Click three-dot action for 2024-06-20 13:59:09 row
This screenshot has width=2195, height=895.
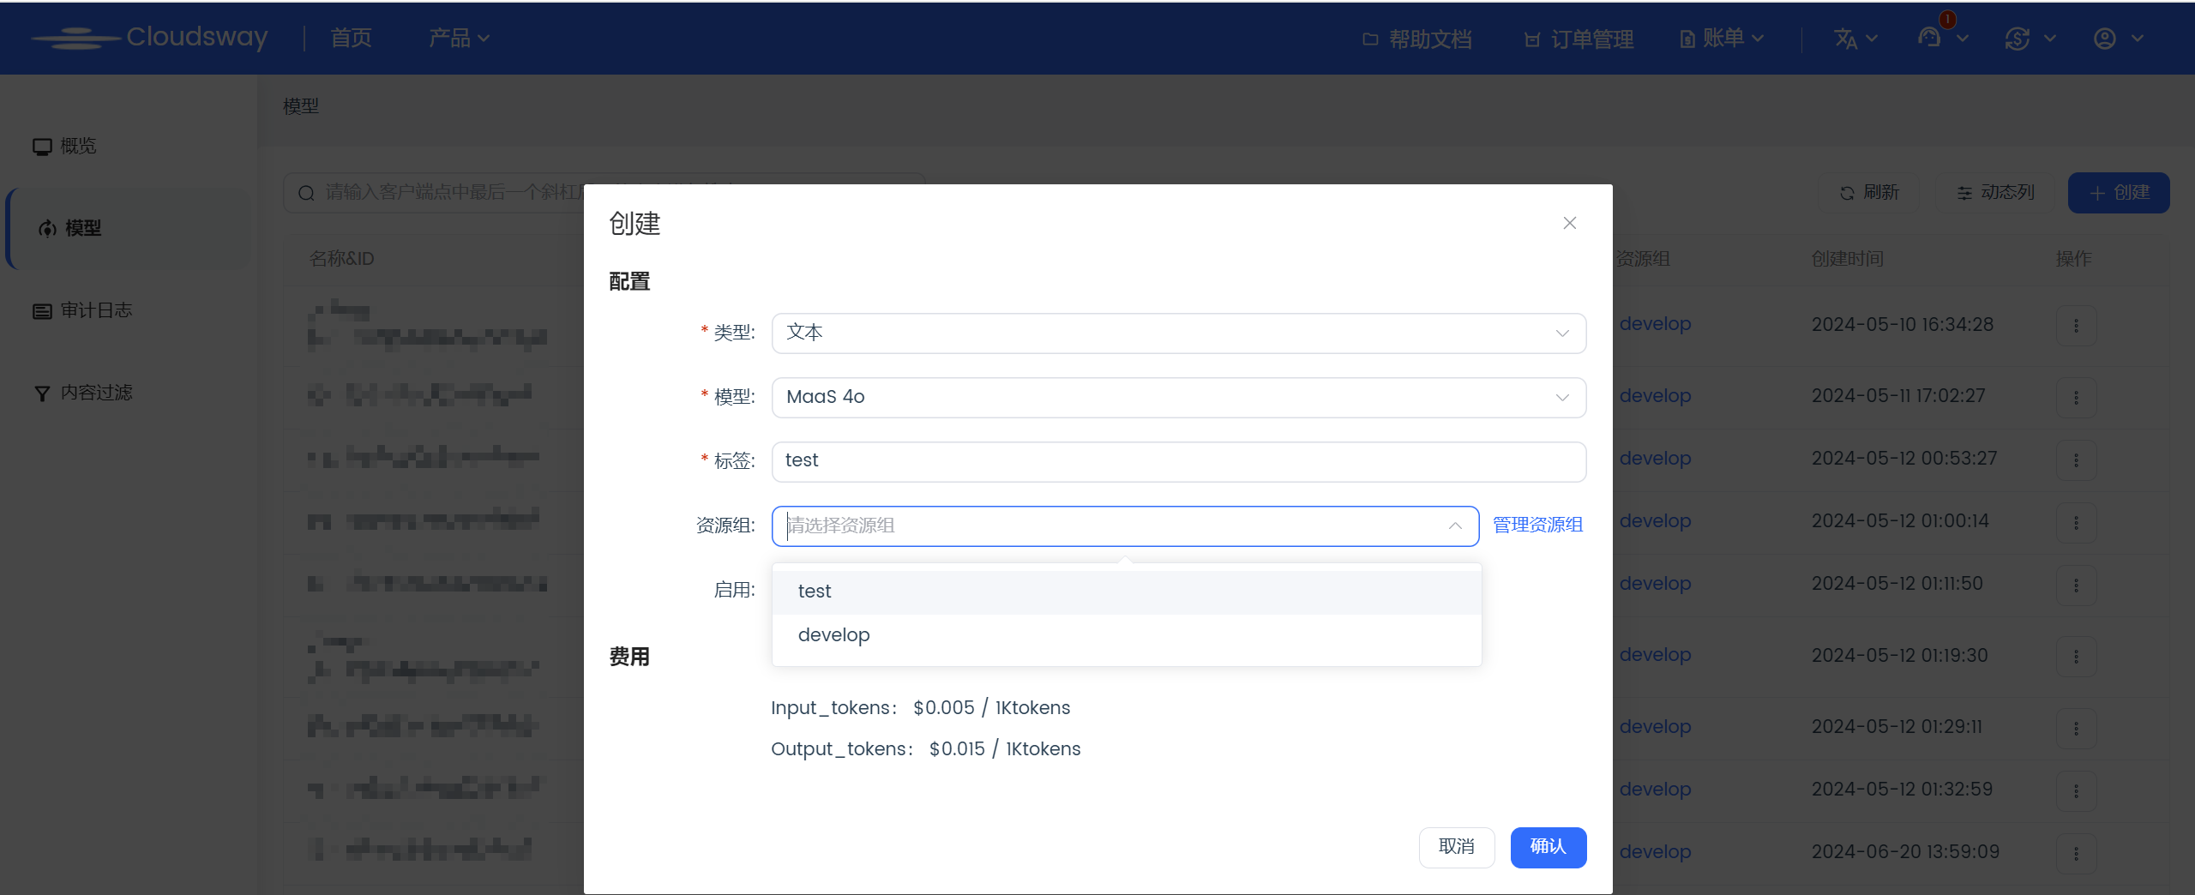(2076, 853)
